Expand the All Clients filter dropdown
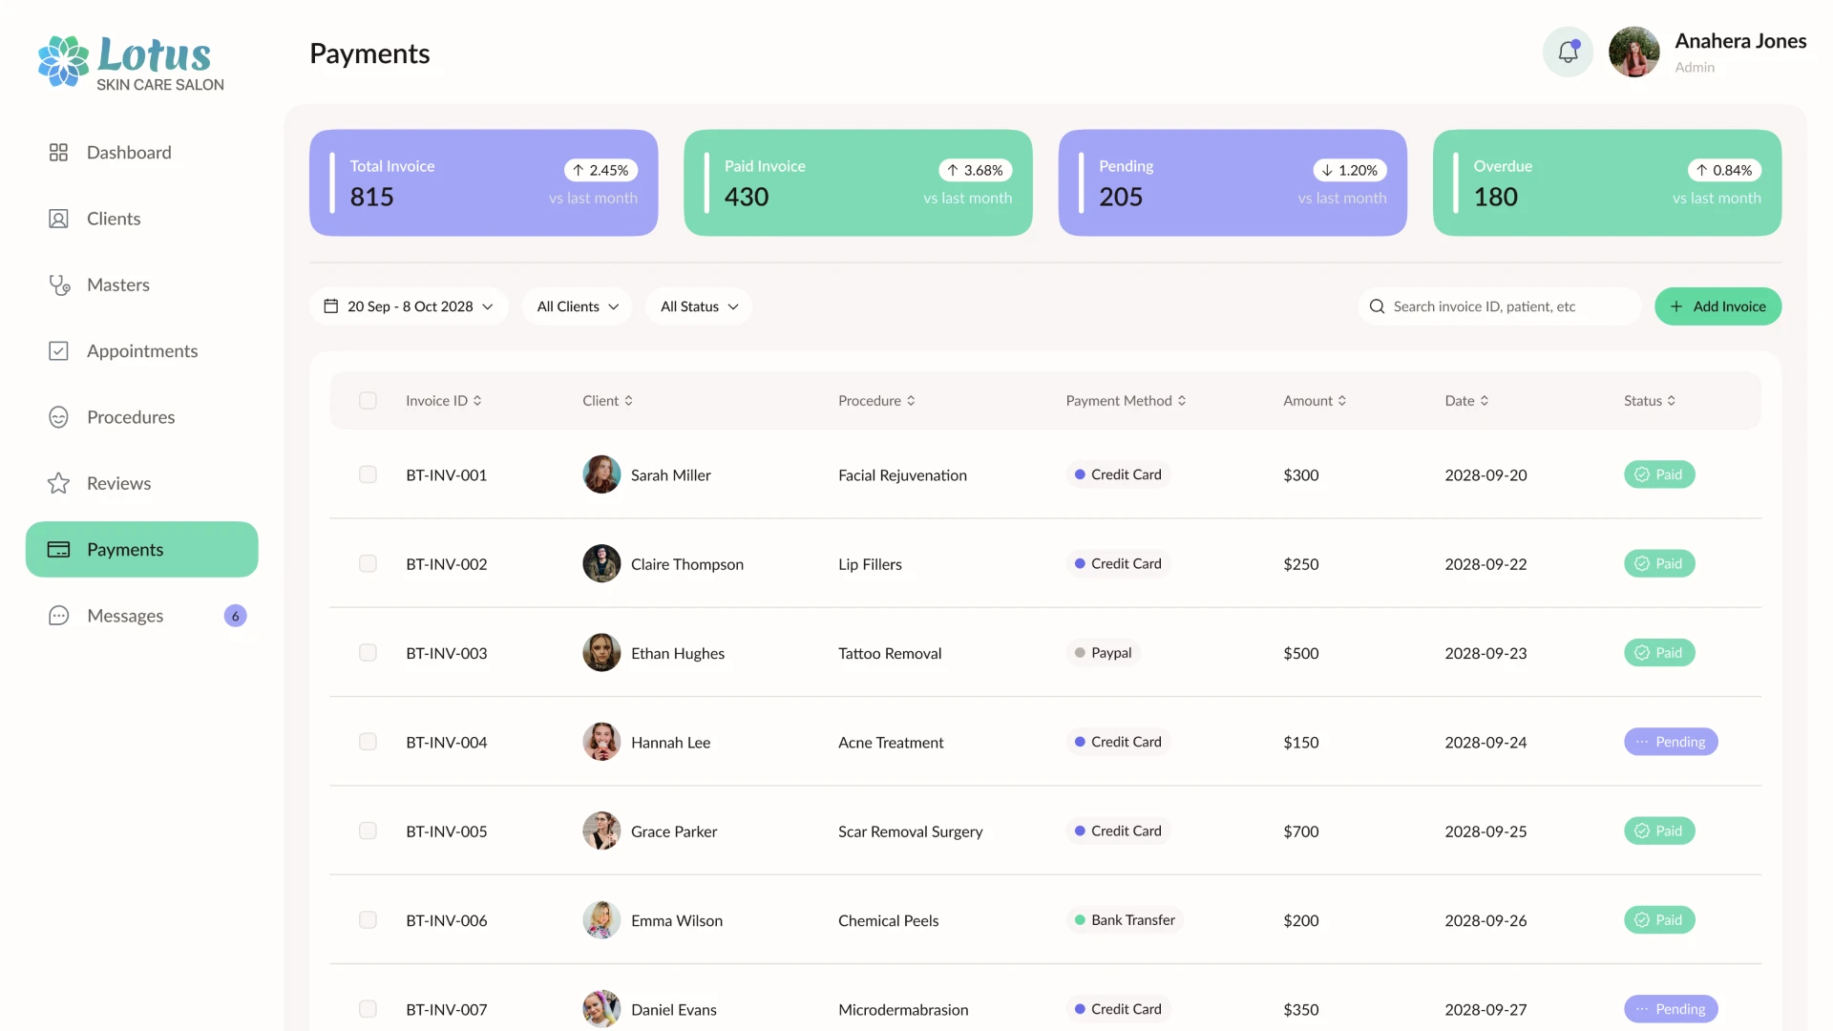 577,306
